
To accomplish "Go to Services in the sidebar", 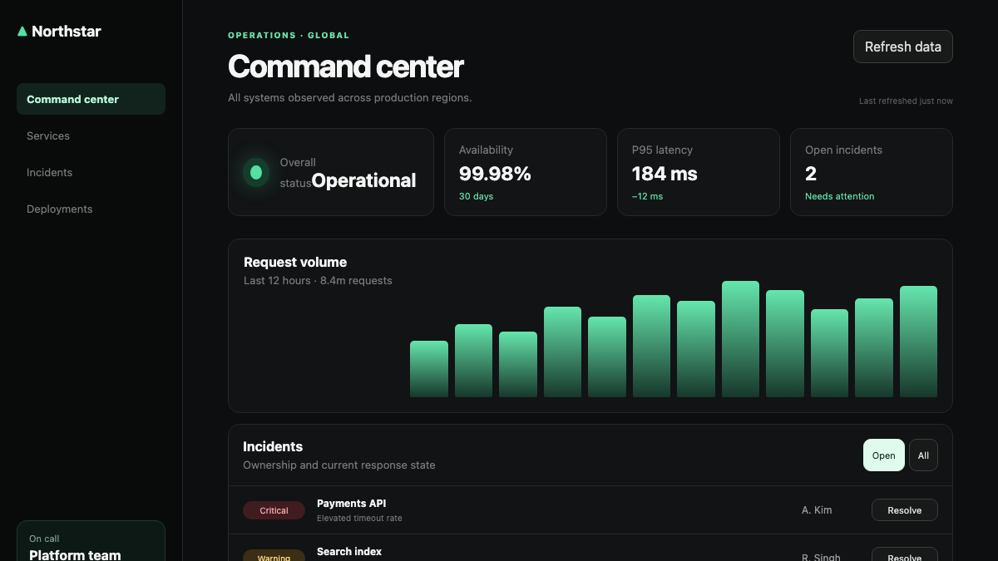I will tap(91, 135).
